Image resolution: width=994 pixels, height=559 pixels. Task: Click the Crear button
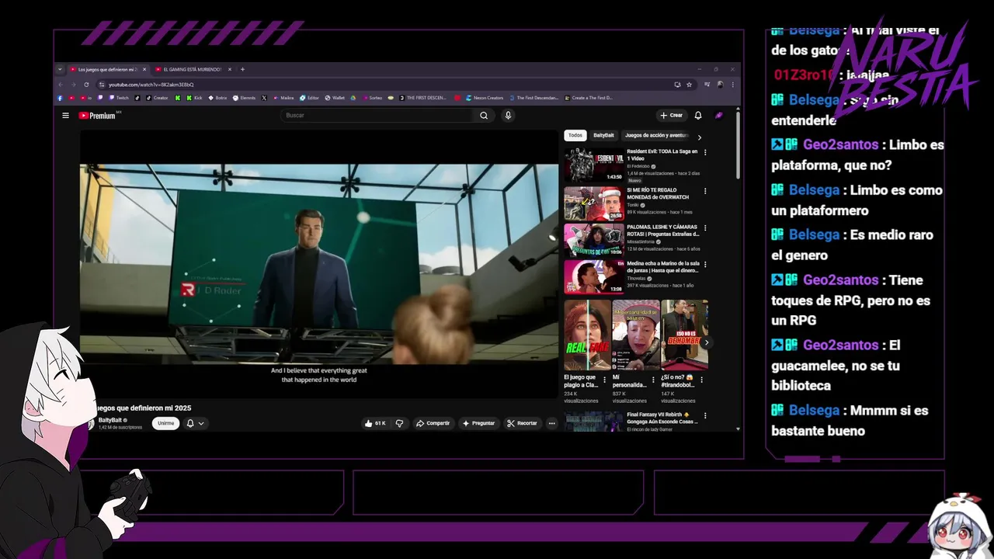(672, 116)
